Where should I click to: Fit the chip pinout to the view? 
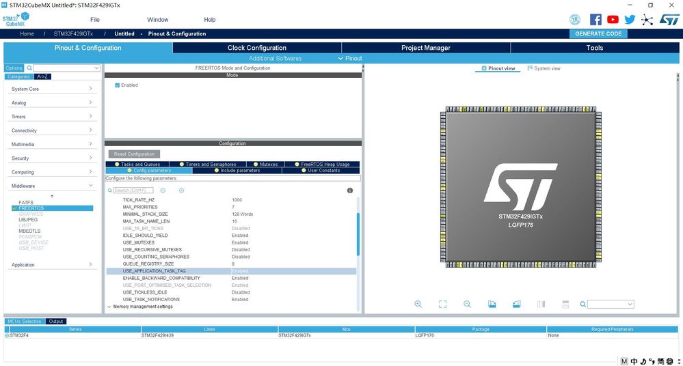[442, 304]
